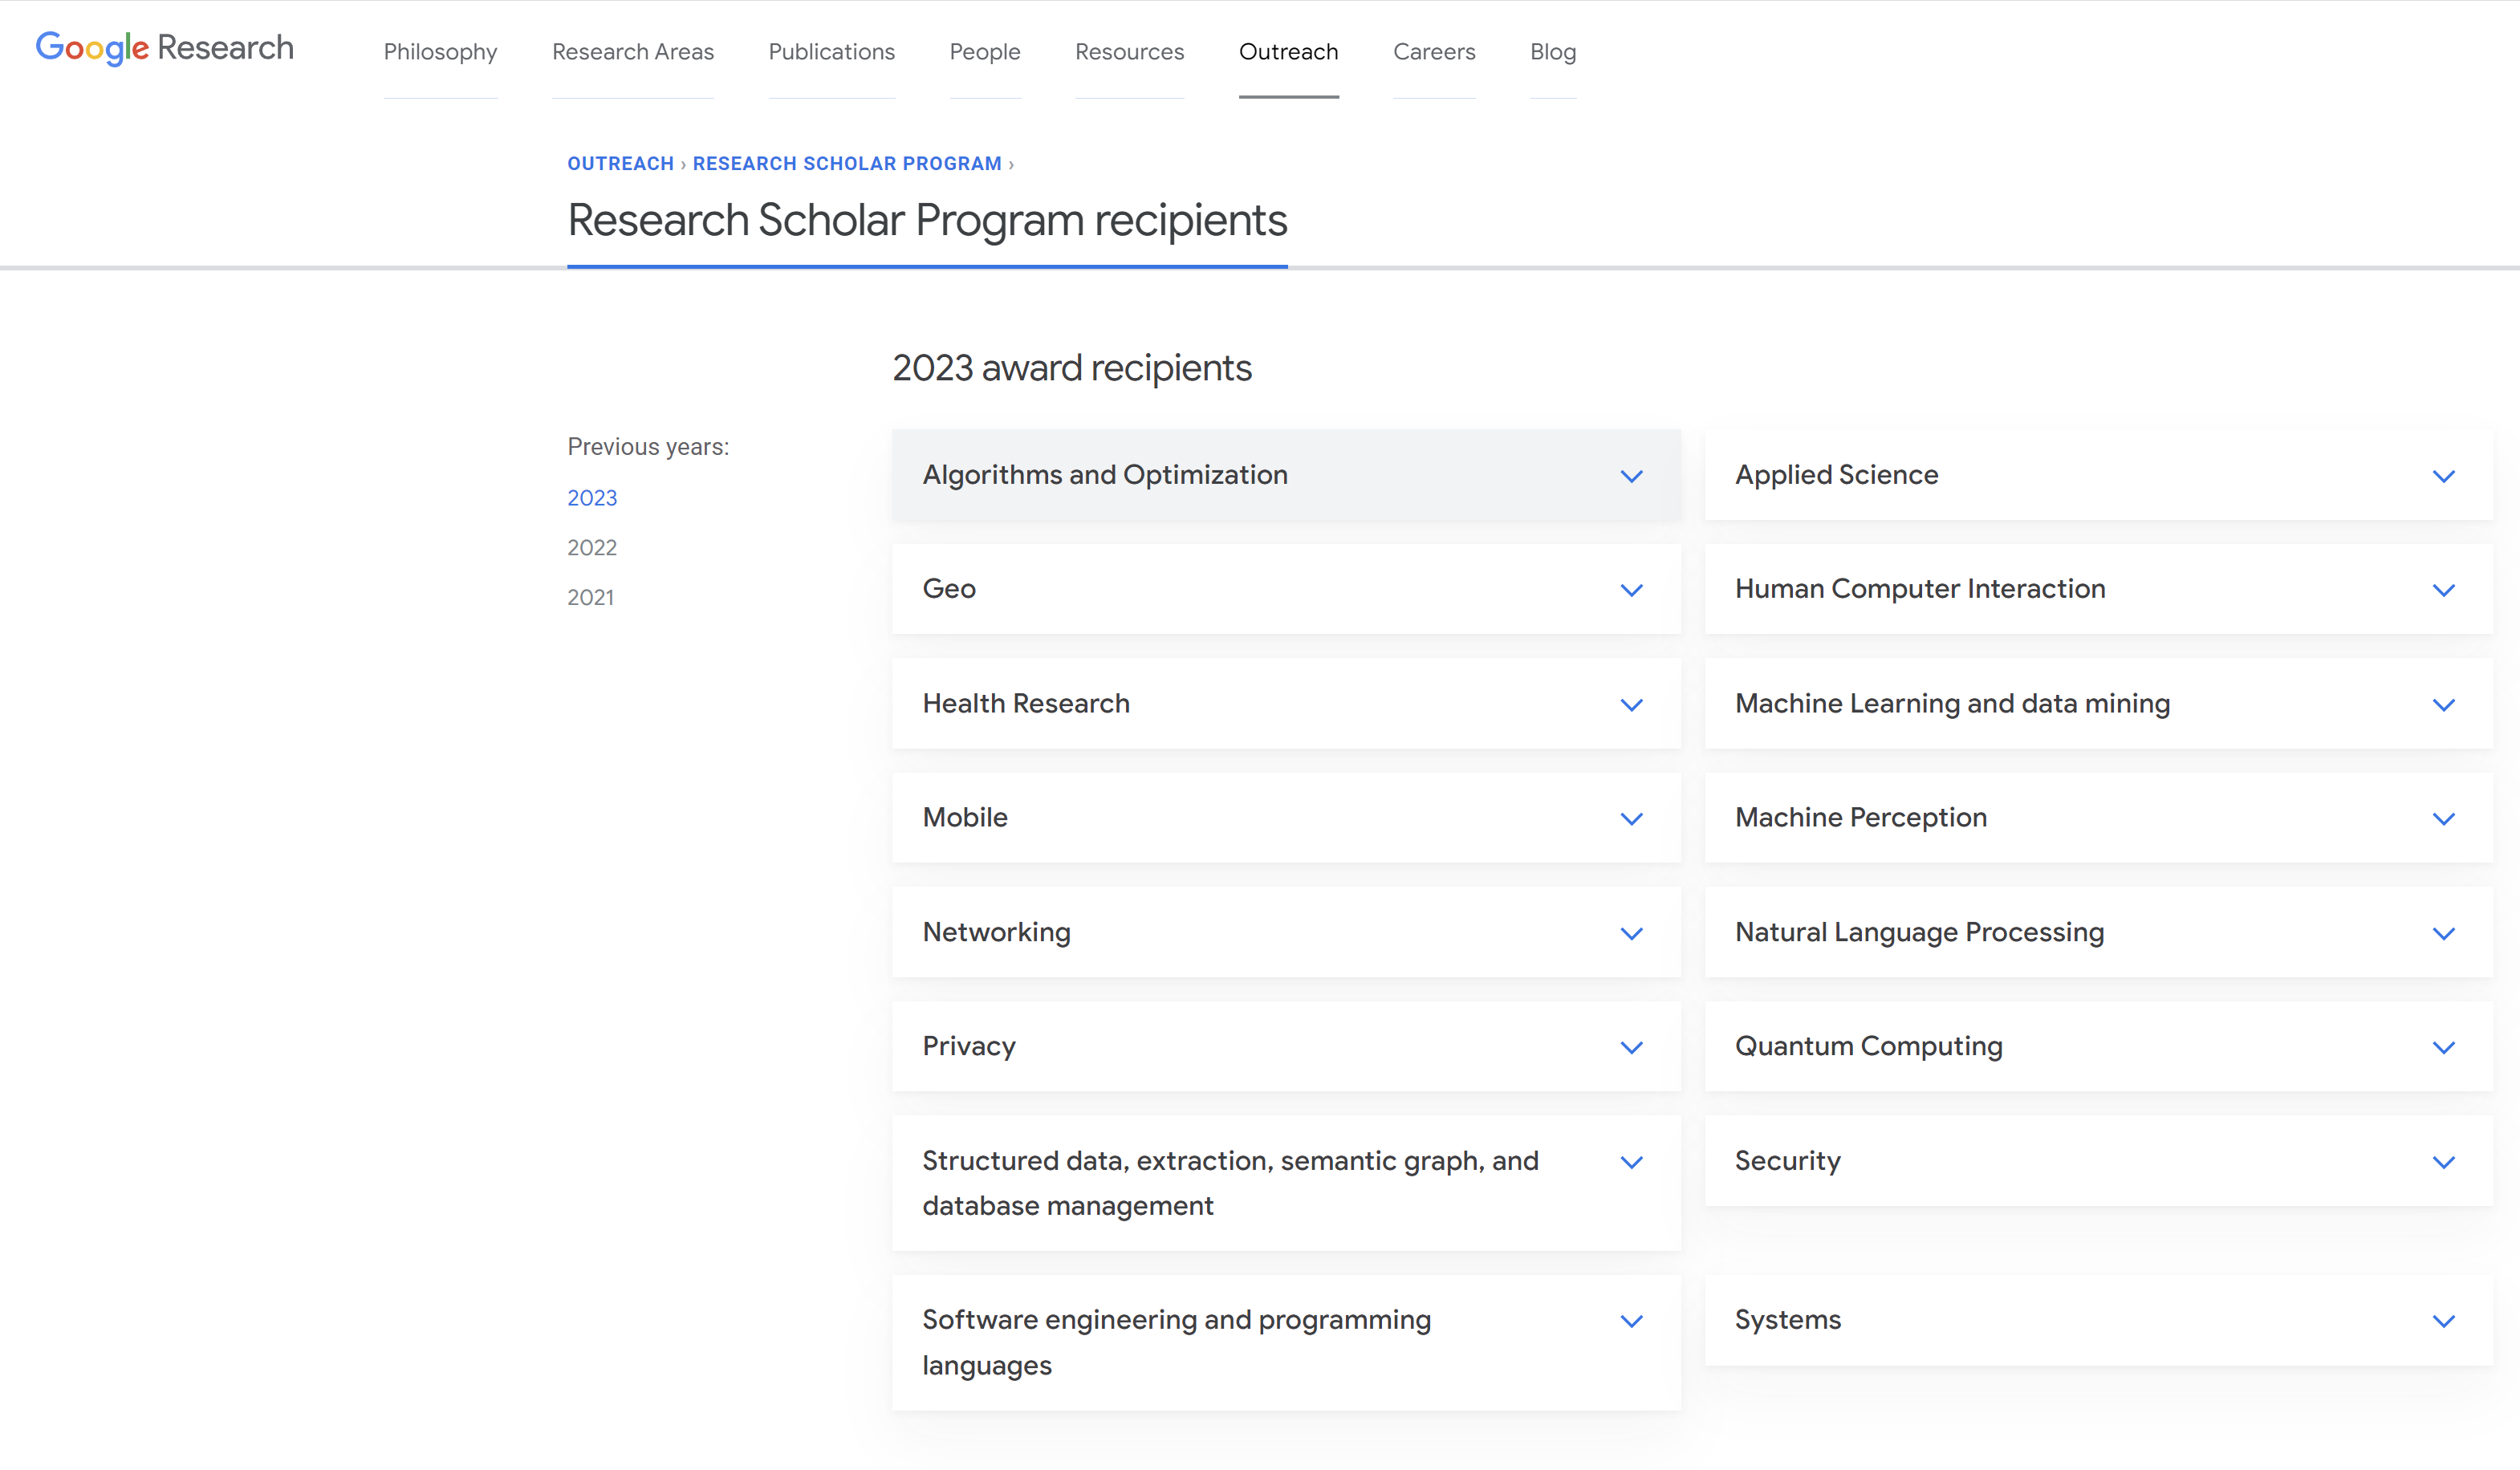Open the Resources navigation item
2520x1470 pixels.
1129,52
